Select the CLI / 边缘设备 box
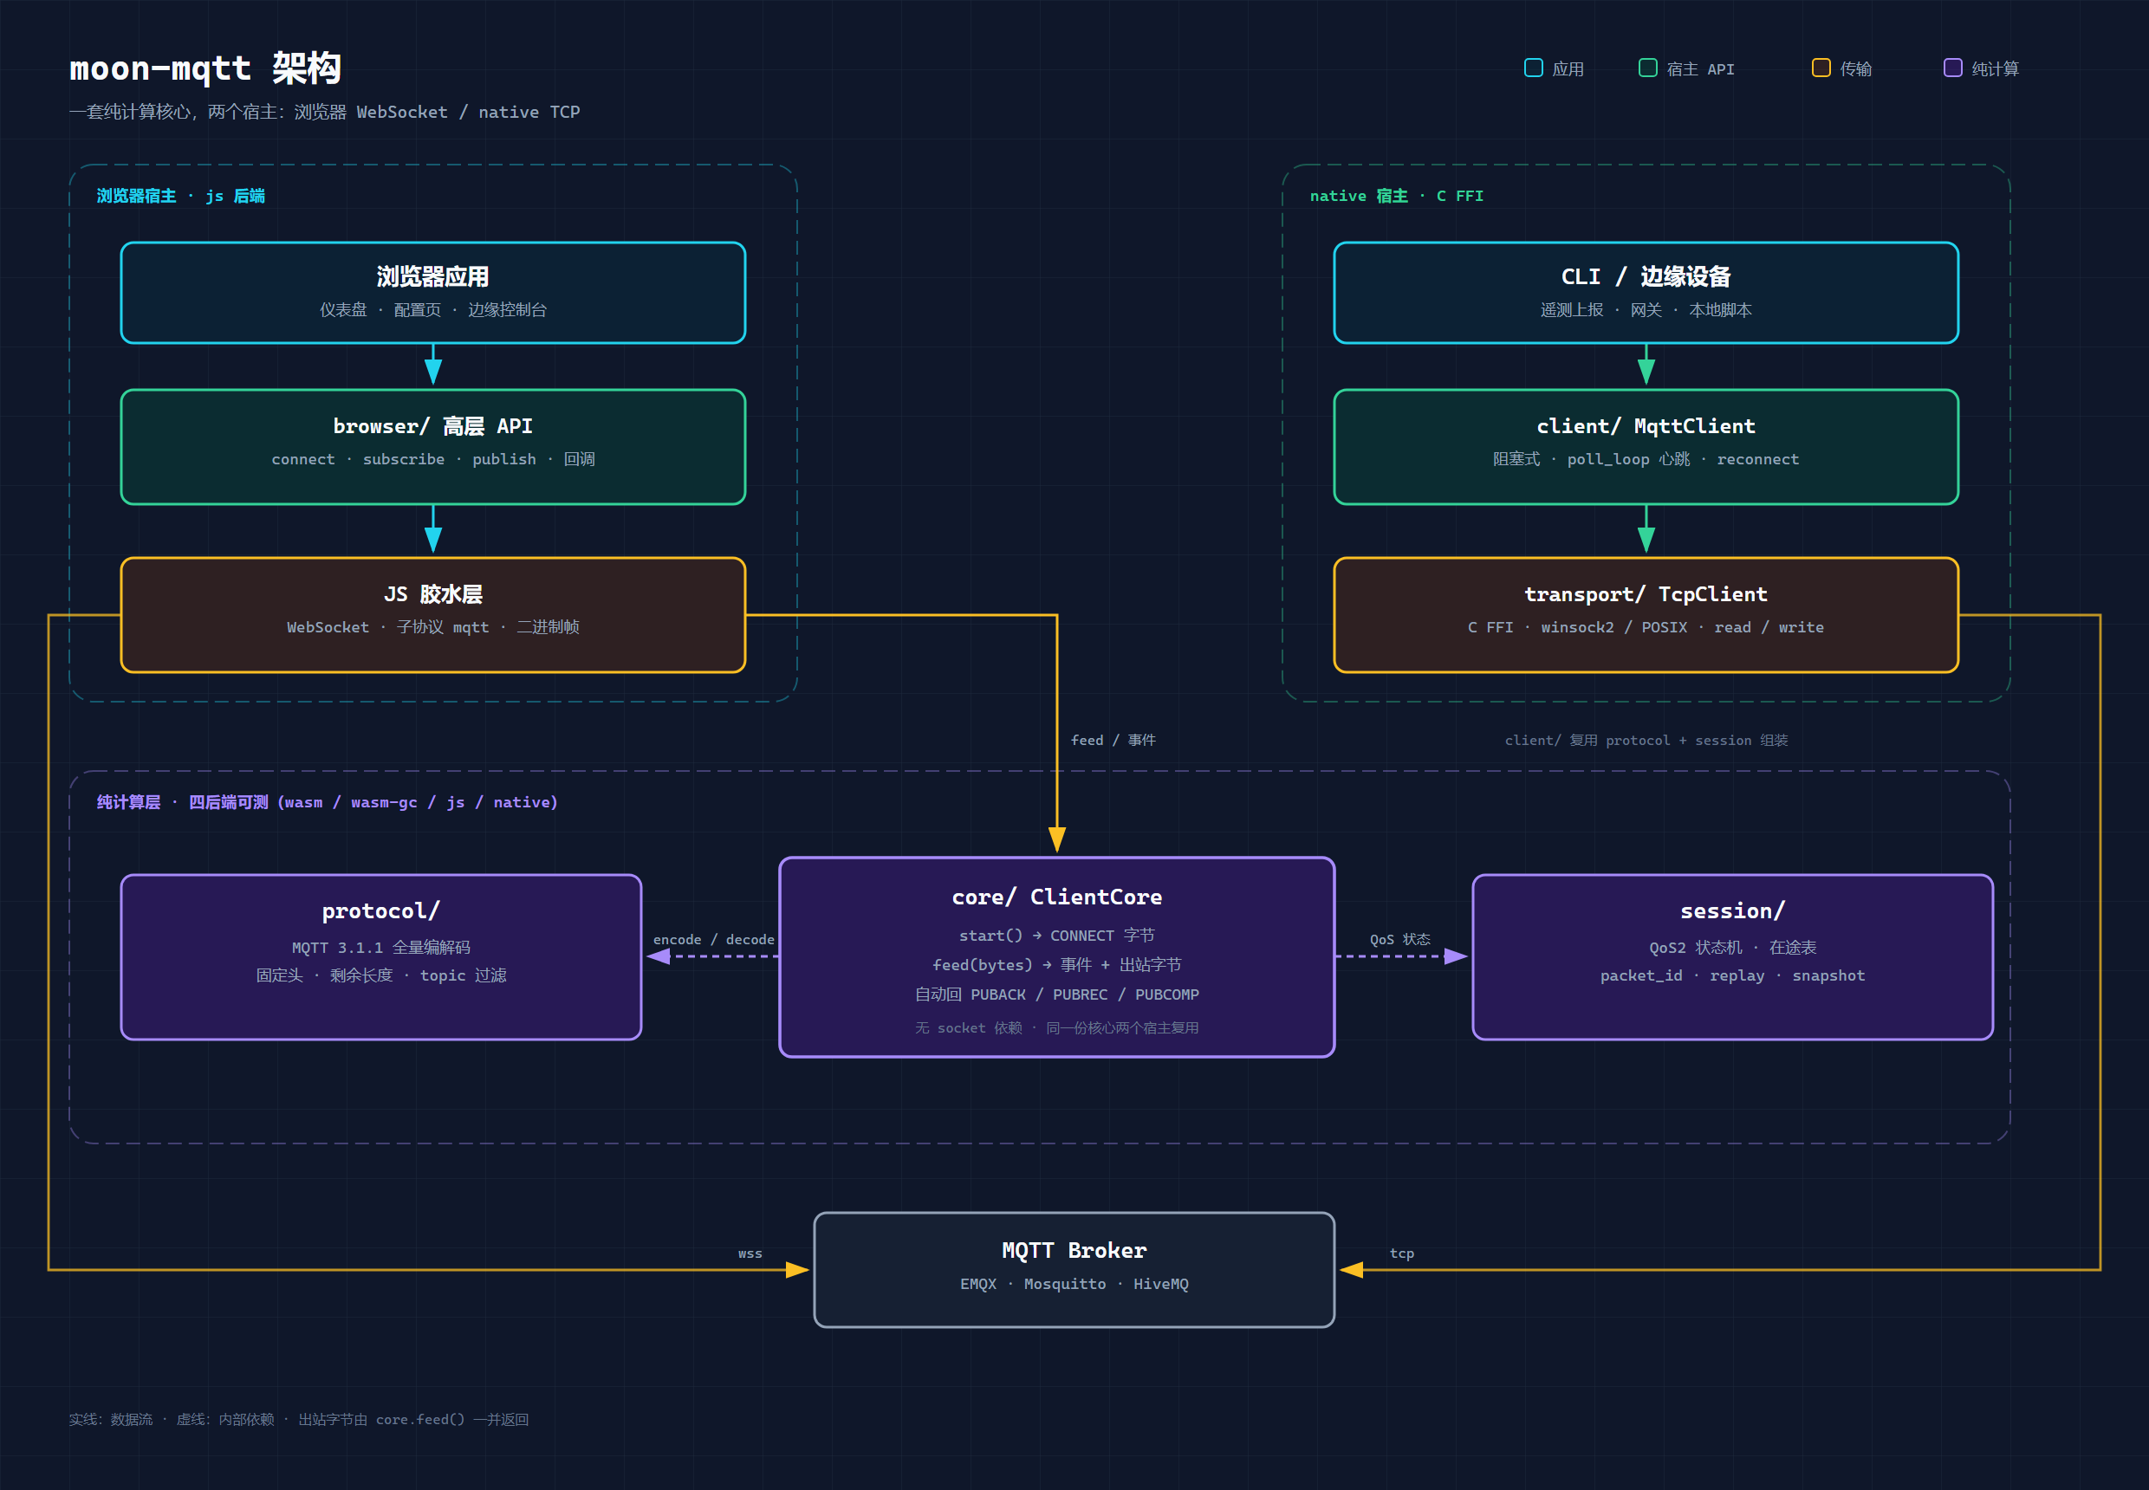 click(1646, 293)
